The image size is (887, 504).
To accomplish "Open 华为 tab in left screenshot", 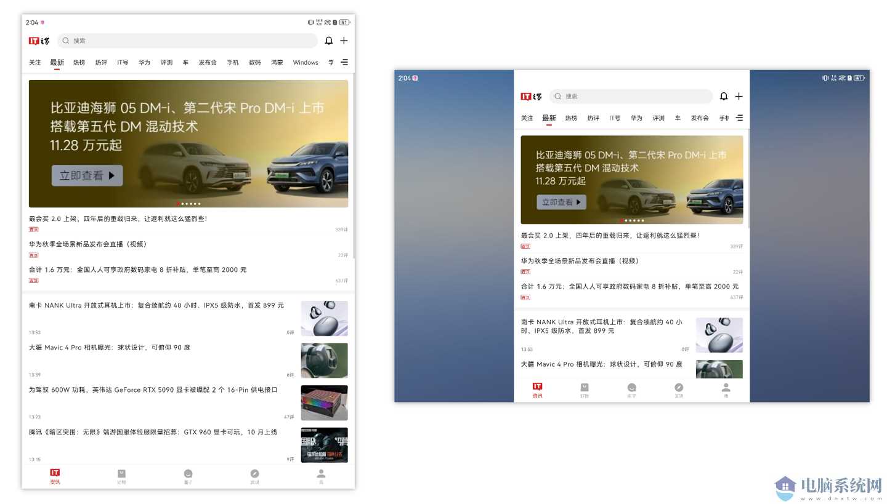I will tap(144, 62).
